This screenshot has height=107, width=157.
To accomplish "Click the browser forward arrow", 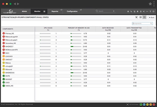I will click(18, 4).
